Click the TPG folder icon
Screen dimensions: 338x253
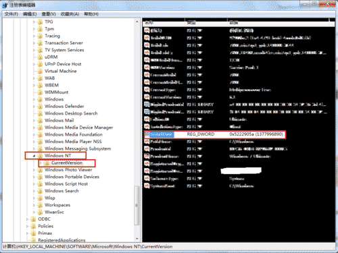tap(40, 22)
